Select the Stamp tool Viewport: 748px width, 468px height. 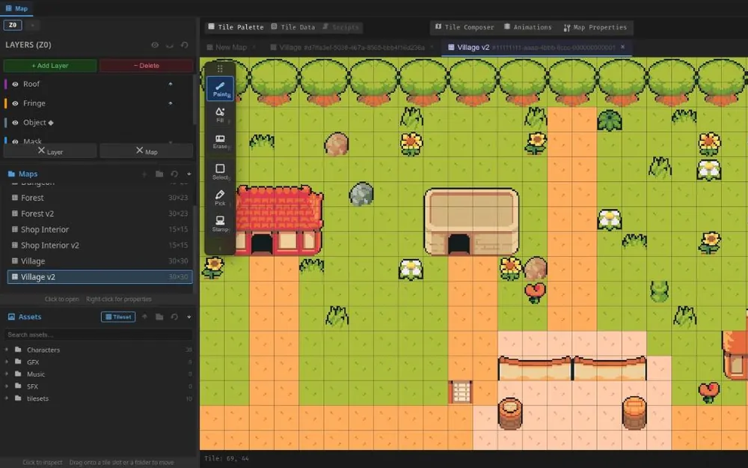tap(220, 223)
